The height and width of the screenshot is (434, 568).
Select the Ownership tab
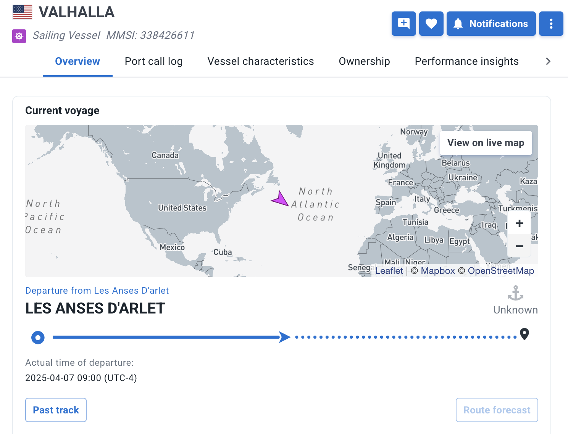point(364,61)
